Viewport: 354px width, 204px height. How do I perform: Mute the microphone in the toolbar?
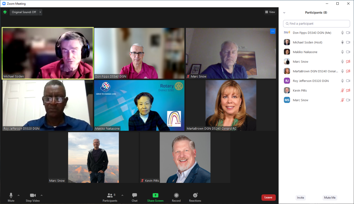[x=11, y=195]
